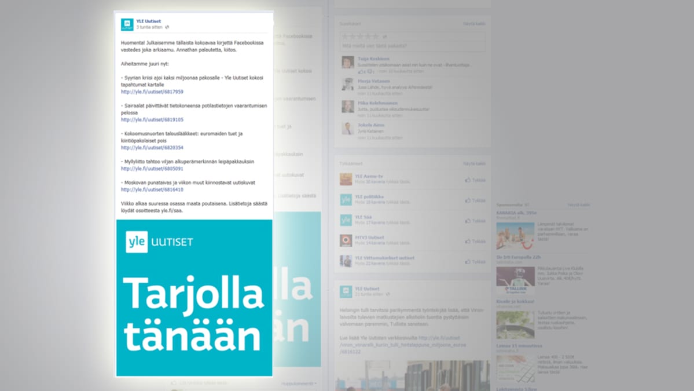
Task: Like the YLE politiikka page with Tykkää
Action: coord(475,200)
